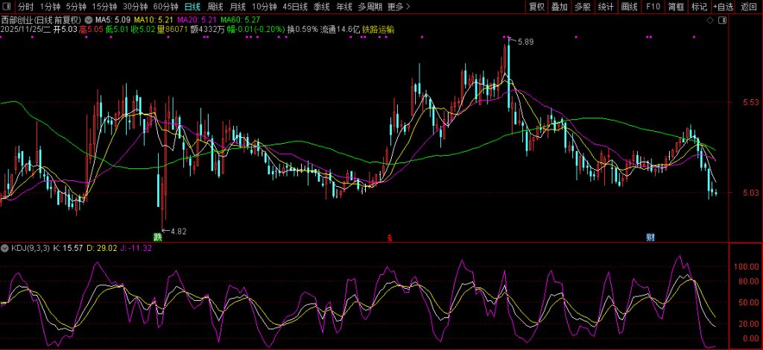Switch to the 1分钟 period tab
The width and height of the screenshot is (763, 350).
click(x=50, y=7)
